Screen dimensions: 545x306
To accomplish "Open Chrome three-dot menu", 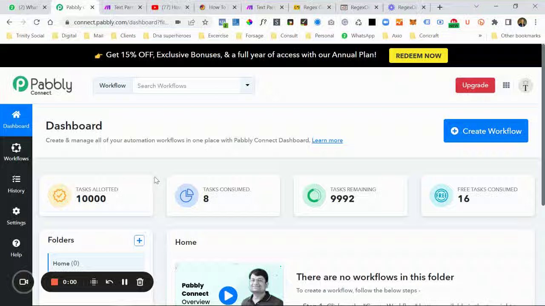I will pyautogui.click(x=536, y=22).
